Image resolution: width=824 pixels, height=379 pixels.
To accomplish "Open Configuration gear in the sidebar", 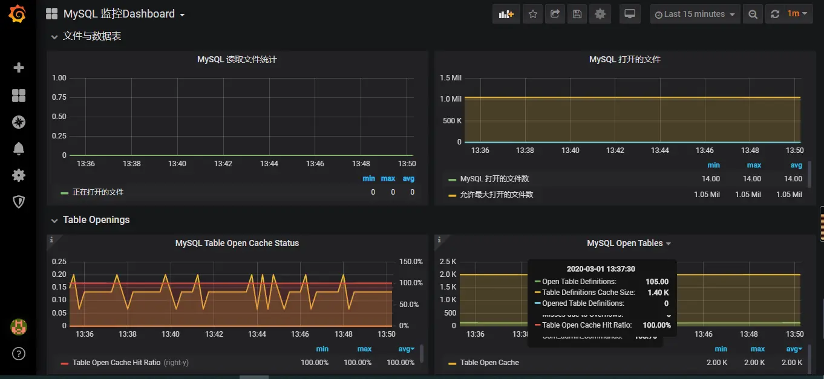I will 19,175.
